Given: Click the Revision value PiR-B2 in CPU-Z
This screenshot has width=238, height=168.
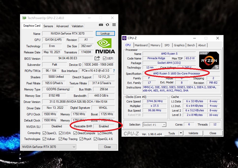Looking at the screenshot, I should [213, 83].
